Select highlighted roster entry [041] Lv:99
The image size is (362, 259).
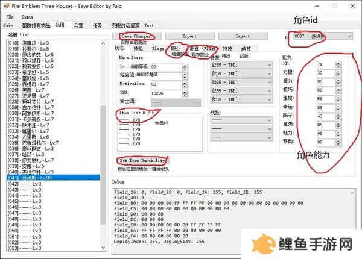(x=53, y=178)
